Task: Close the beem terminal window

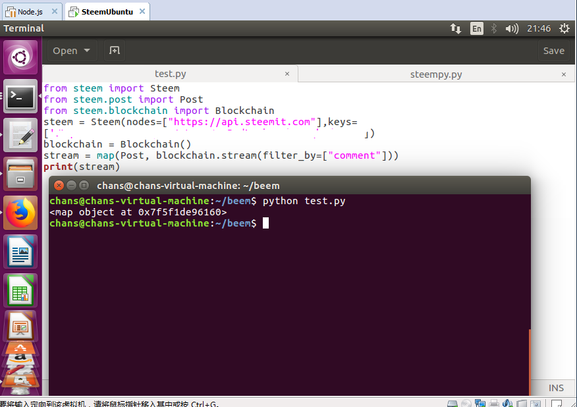Action: tap(59, 186)
